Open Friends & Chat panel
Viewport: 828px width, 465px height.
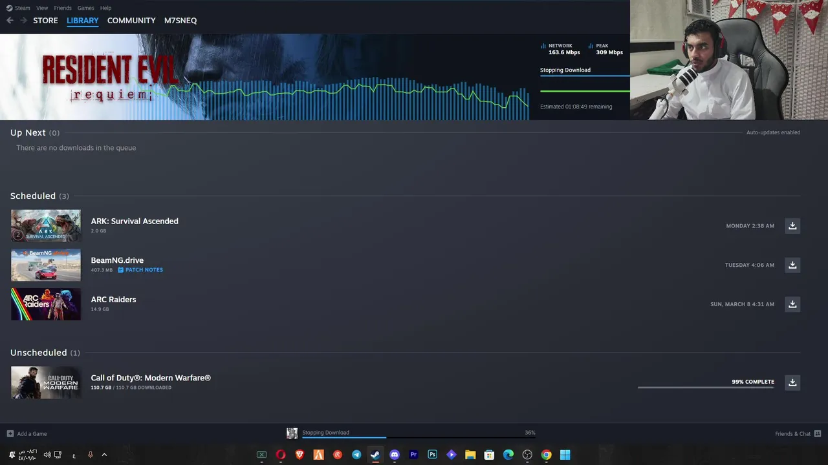798,433
